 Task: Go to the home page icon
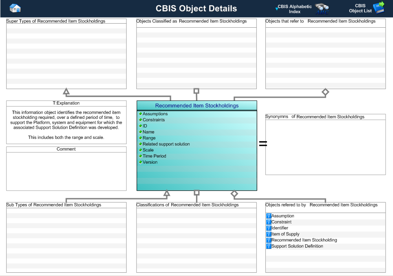click(15, 8)
